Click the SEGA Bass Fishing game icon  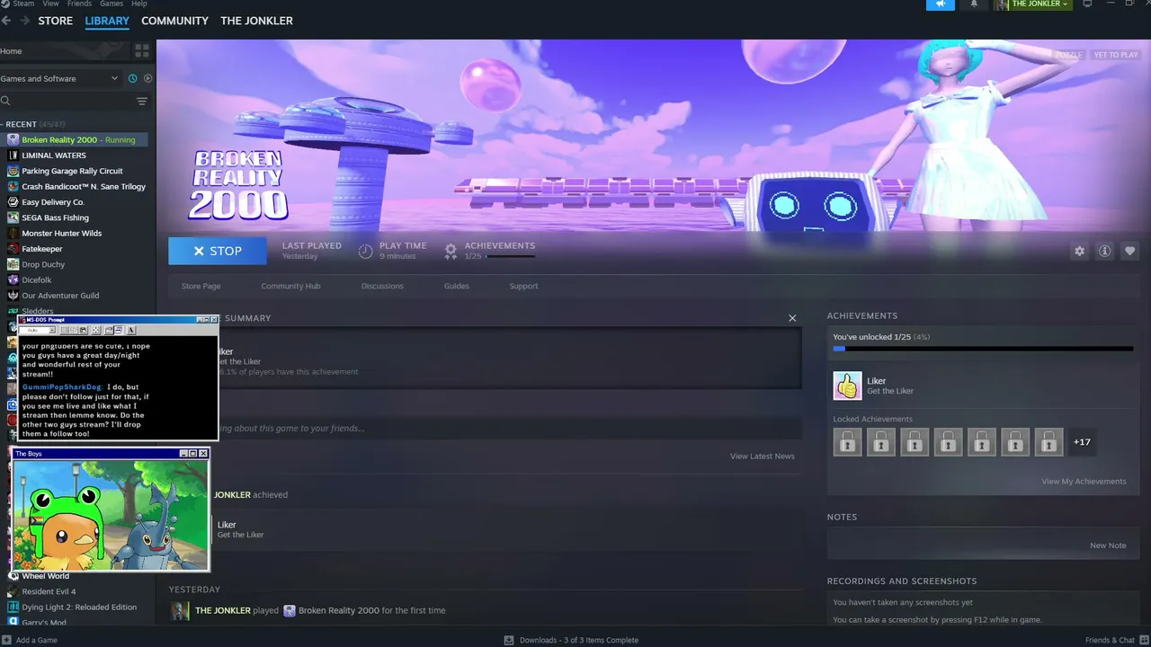click(13, 217)
